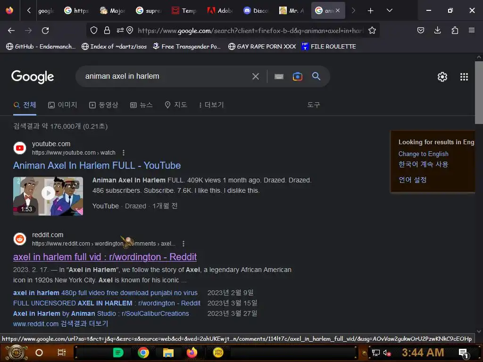Open the Pocket save icon
Image resolution: width=483 pixels, height=362 pixels.
point(420,30)
